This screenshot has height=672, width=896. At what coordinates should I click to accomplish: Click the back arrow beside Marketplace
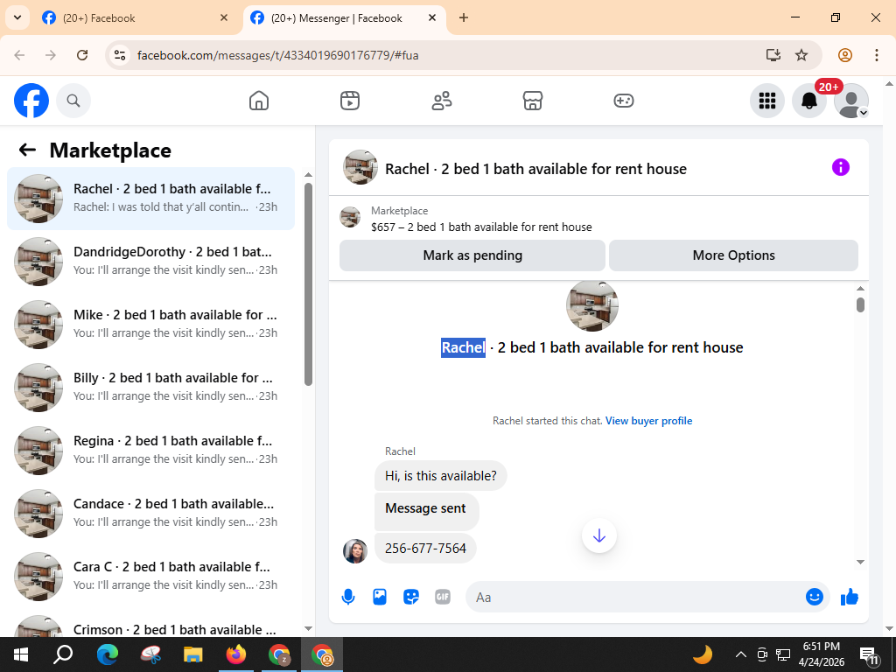click(27, 150)
